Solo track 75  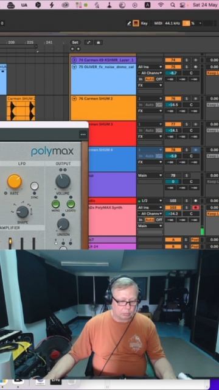pyautogui.click(x=187, y=67)
